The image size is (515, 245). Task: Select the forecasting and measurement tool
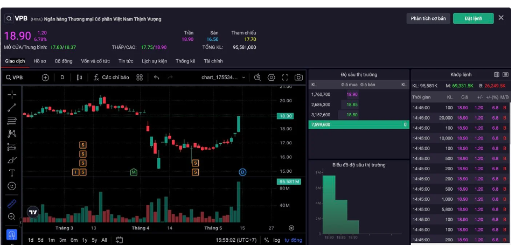click(12, 147)
